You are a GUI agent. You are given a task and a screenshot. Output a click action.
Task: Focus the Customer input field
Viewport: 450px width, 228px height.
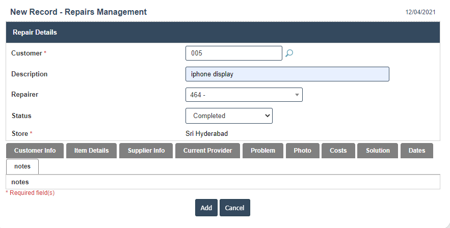pos(233,53)
